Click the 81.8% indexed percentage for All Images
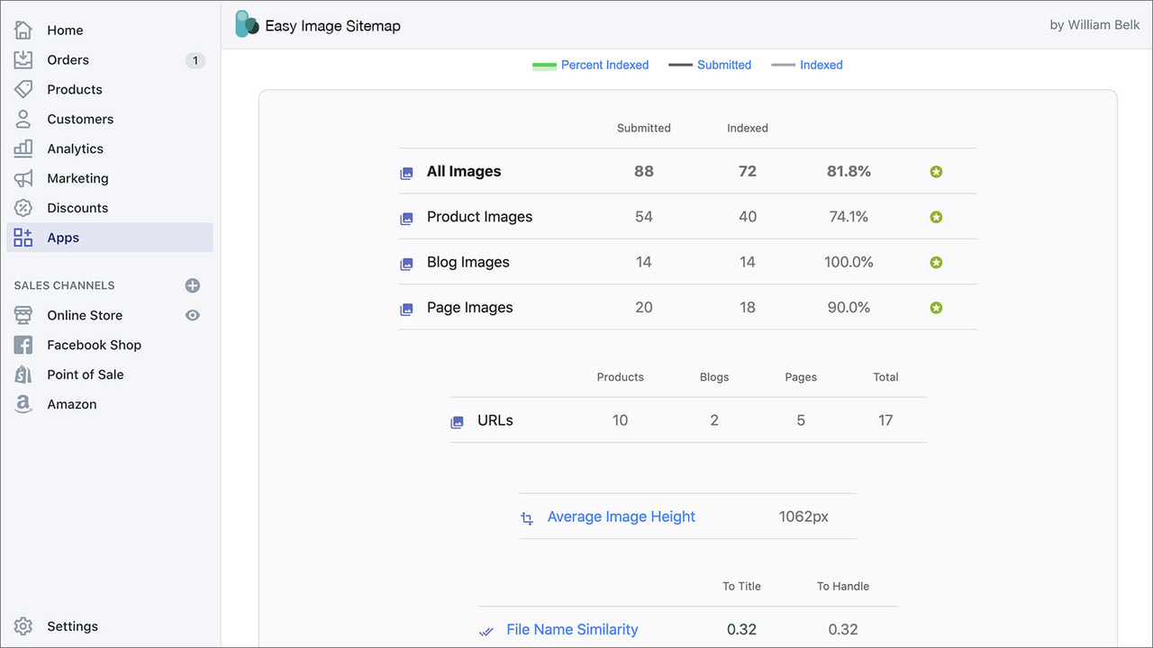Viewport: 1153px width, 648px height. point(848,171)
